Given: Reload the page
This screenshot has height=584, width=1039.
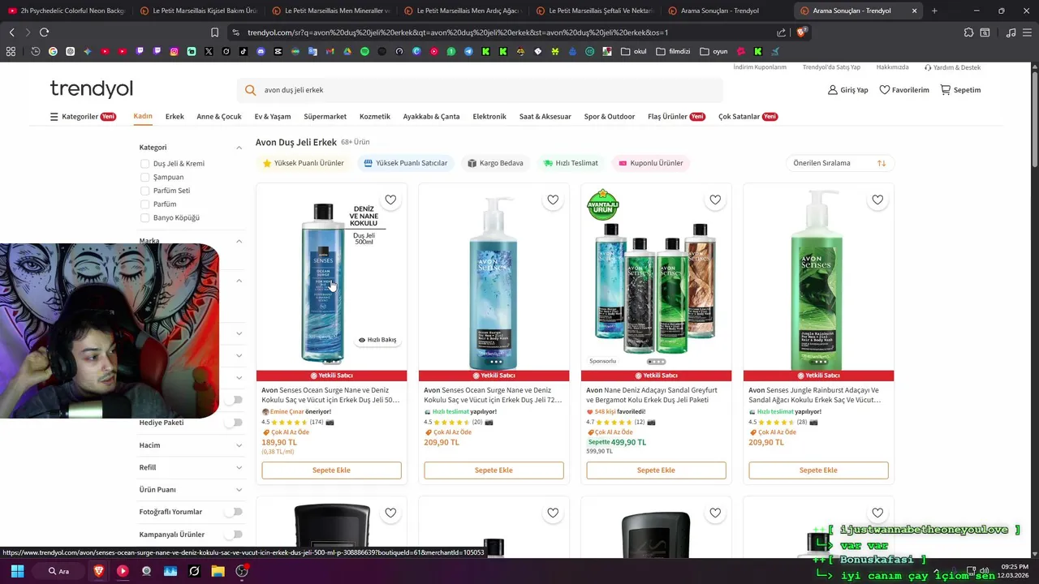Looking at the screenshot, I should (x=44, y=32).
